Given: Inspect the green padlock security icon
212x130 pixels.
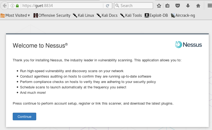Looking at the screenshot, I should tap(17, 6).
